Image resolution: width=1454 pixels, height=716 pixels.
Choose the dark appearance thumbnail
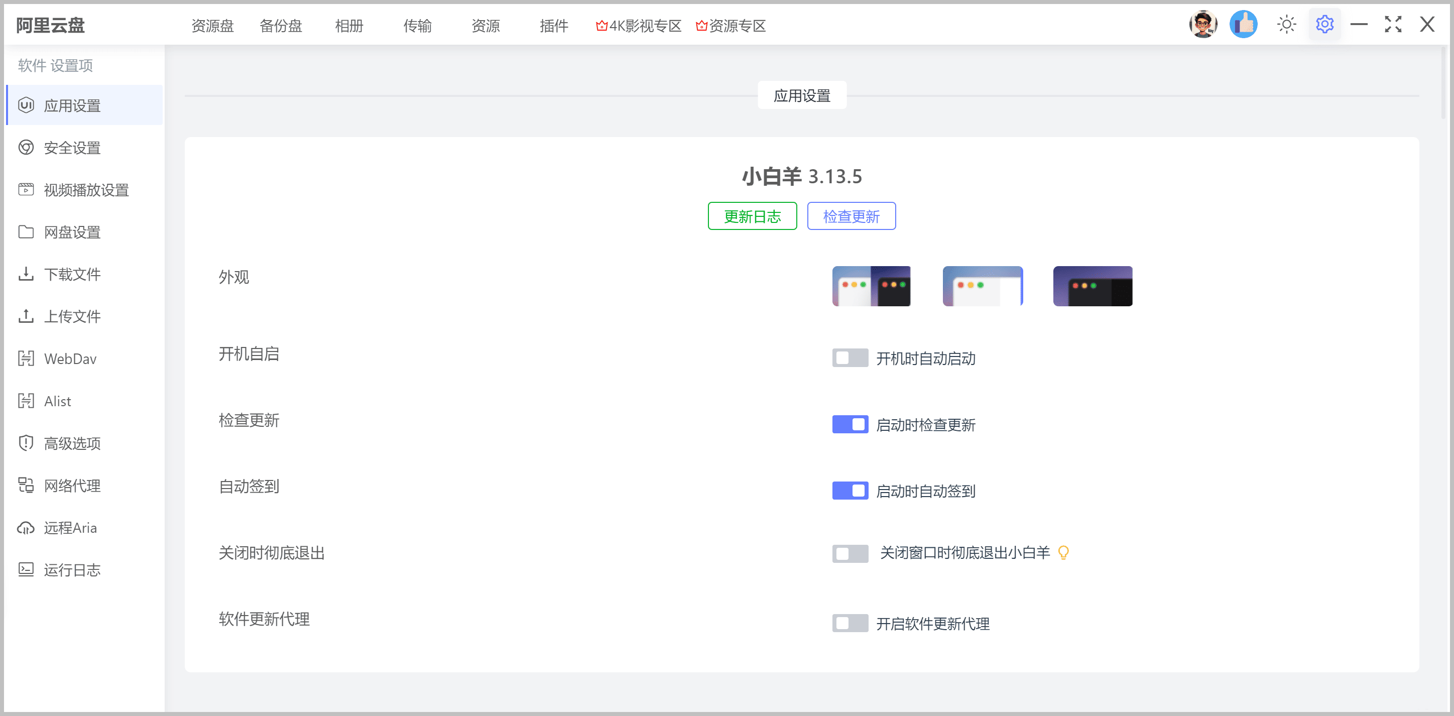point(1093,286)
